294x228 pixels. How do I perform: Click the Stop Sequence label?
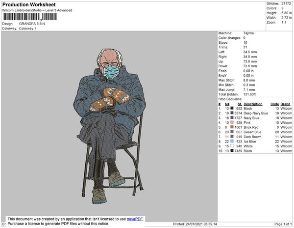(230, 99)
